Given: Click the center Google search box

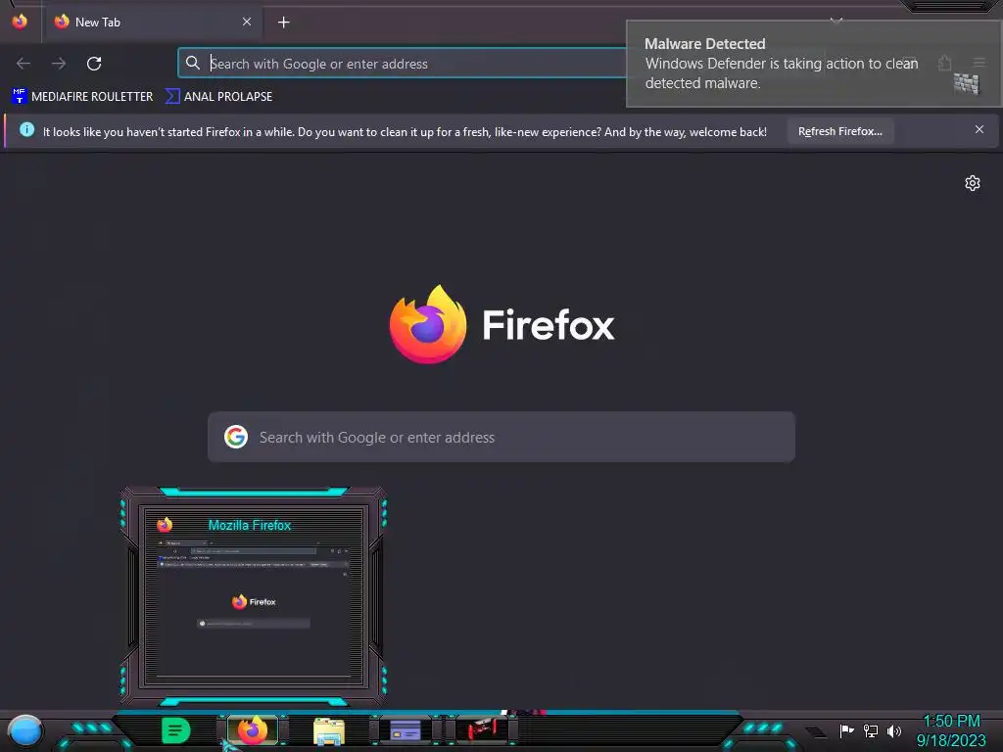Looking at the screenshot, I should tap(501, 438).
